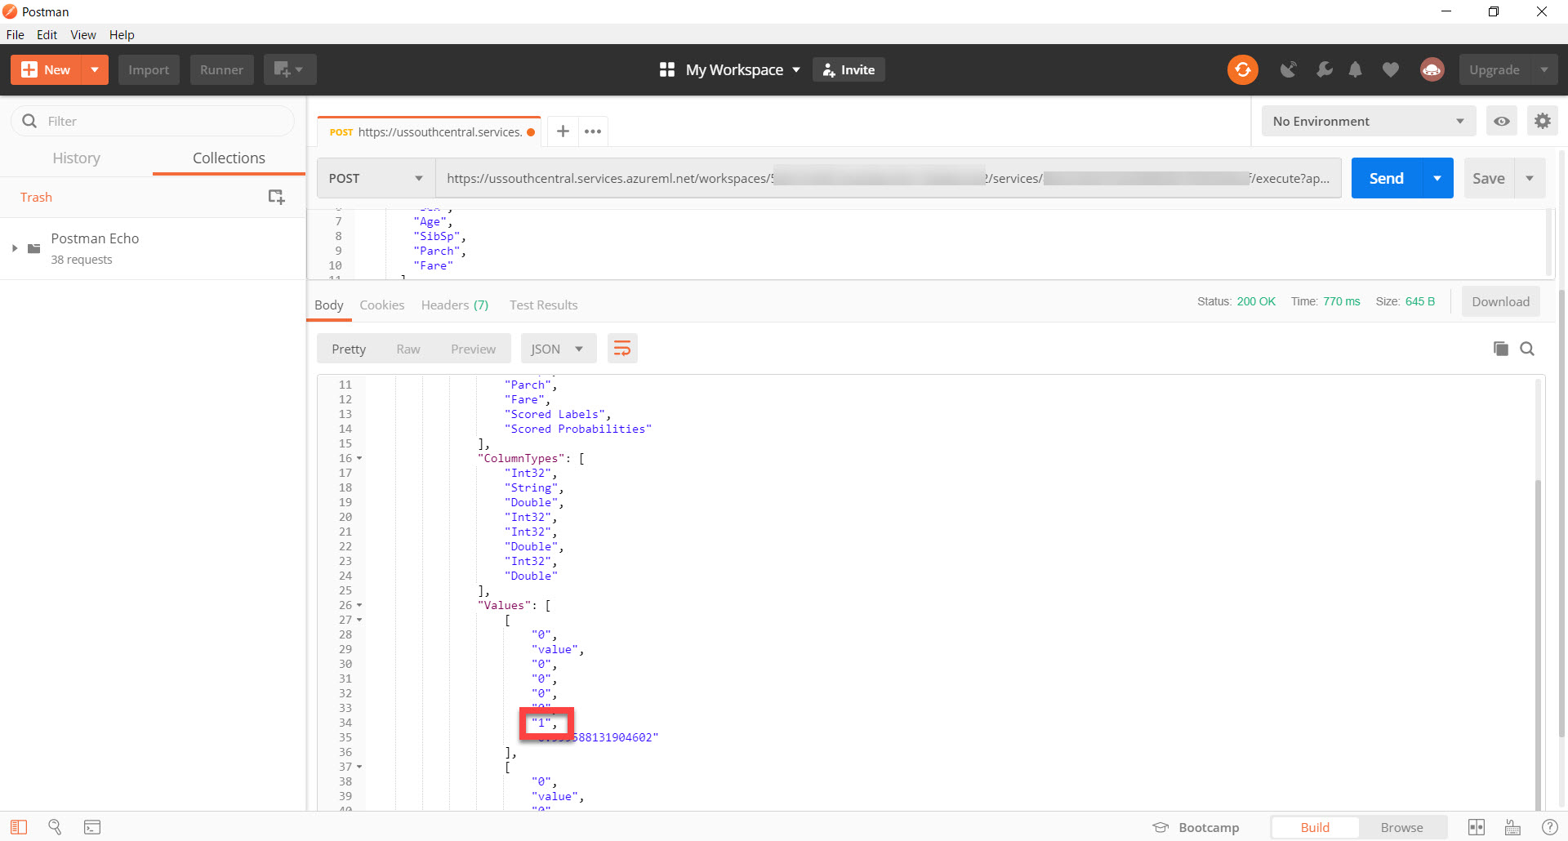
Task: Copy the response to clipboard
Action: [1500, 349]
